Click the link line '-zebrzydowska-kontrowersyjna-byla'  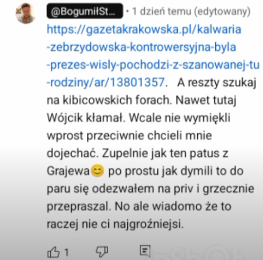(142, 47)
